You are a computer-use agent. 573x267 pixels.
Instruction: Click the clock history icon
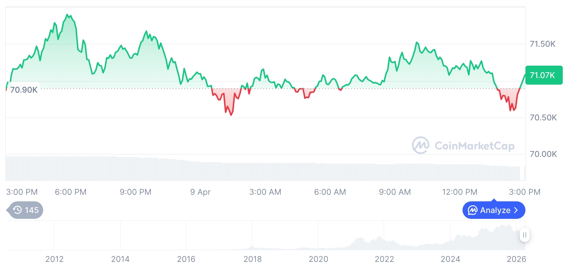tap(18, 210)
